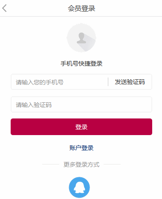This screenshot has width=162, height=199.
Task: Click the horizontal line left of 更多登录方式
Action: (51, 164)
